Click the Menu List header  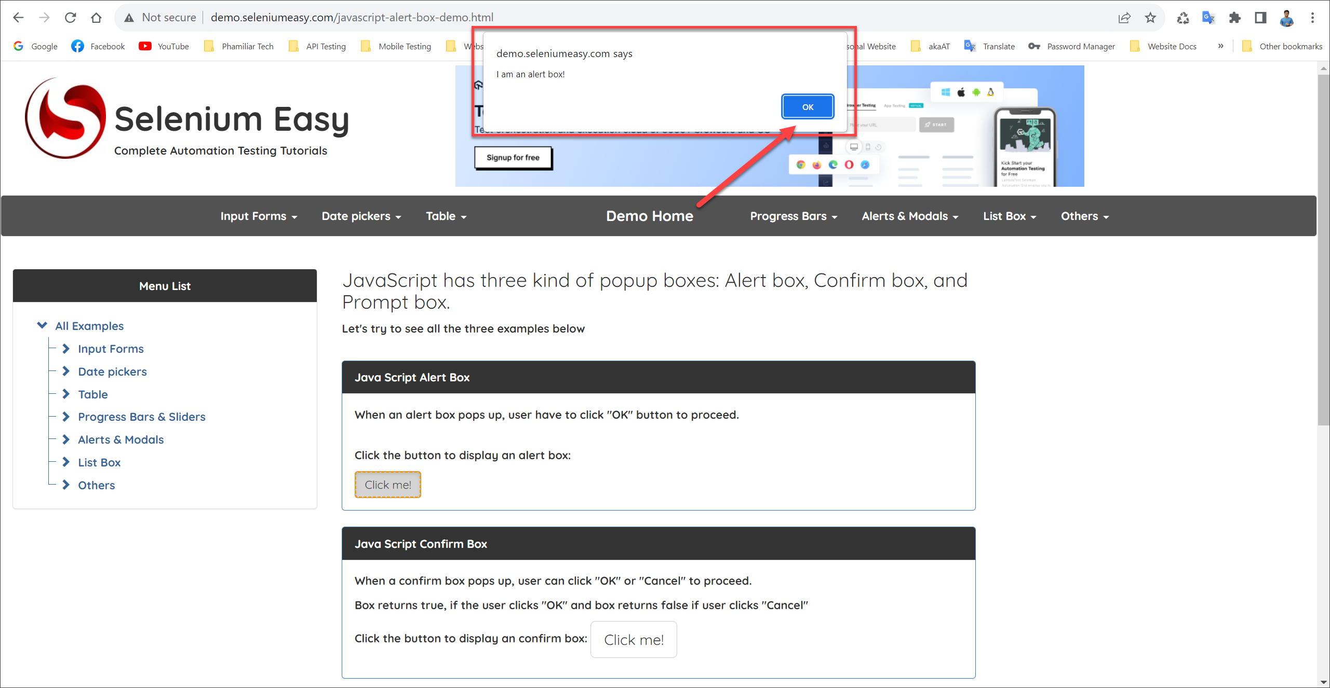coord(165,286)
